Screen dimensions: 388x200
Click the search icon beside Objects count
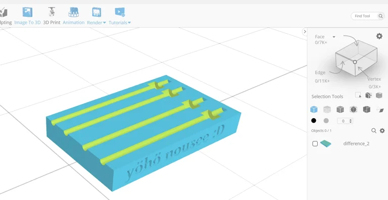374,130
